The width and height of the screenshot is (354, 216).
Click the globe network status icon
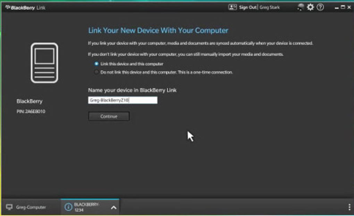301,7
